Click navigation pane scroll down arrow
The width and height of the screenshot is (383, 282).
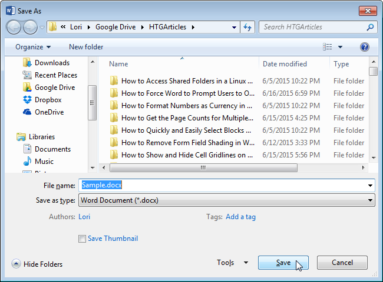(93, 167)
